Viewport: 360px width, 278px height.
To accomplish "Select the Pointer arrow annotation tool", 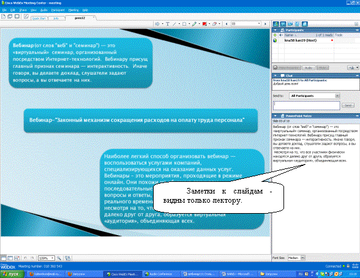I will pyautogui.click(x=157, y=24).
